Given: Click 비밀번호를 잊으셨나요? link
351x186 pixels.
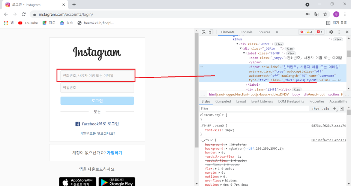Looking at the screenshot, I should [x=97, y=134].
